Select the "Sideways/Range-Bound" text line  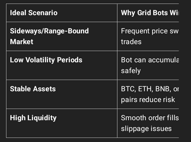click(x=49, y=31)
